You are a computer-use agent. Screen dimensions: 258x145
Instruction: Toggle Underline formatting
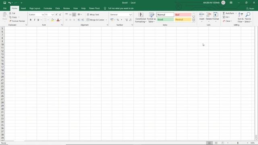tap(38, 20)
